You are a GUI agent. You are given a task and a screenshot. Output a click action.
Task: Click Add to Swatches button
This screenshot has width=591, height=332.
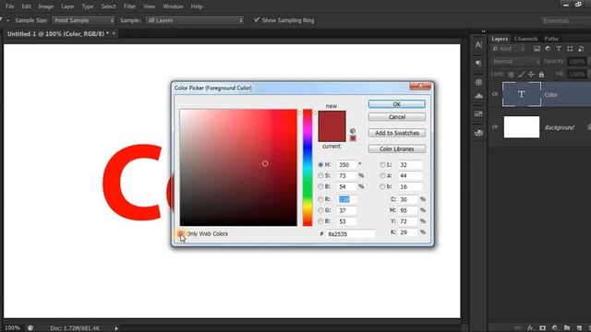pos(397,133)
